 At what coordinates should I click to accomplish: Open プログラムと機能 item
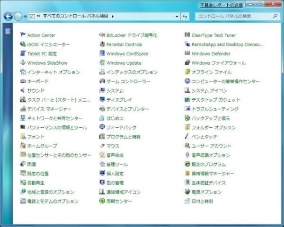(x=123, y=137)
